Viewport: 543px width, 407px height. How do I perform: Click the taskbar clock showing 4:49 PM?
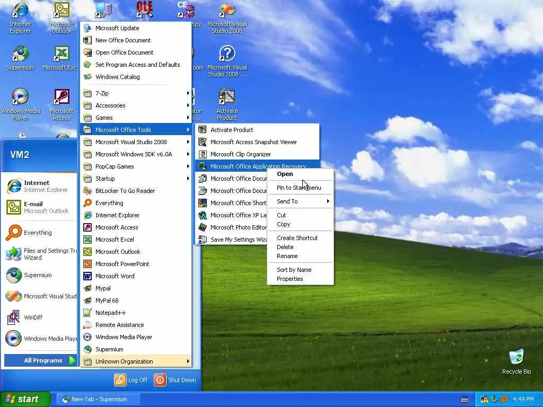[523, 400]
